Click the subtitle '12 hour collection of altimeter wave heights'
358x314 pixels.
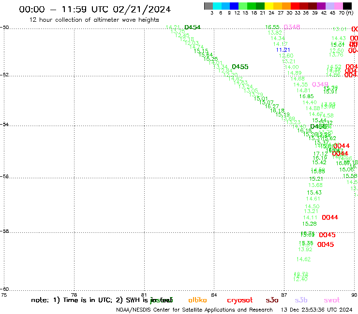(x=94, y=20)
